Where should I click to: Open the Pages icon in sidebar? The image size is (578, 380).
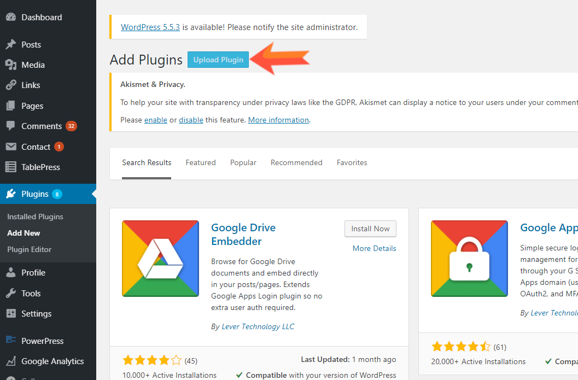coord(11,105)
